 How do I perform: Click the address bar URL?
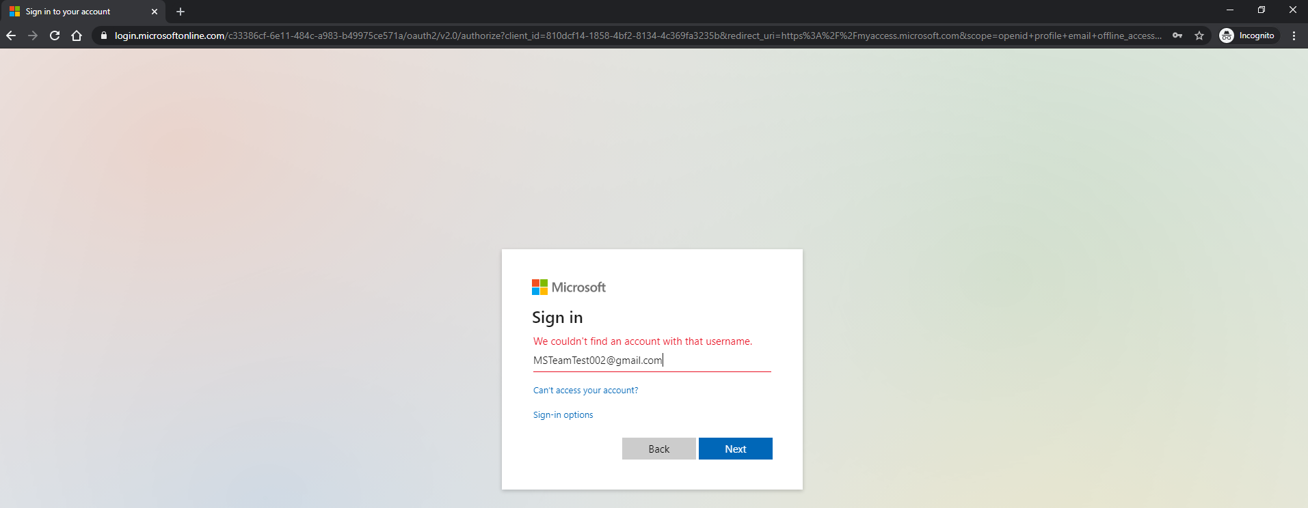637,36
